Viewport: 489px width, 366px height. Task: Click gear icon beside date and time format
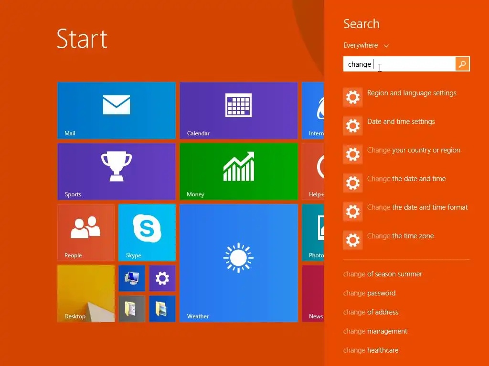tap(353, 212)
